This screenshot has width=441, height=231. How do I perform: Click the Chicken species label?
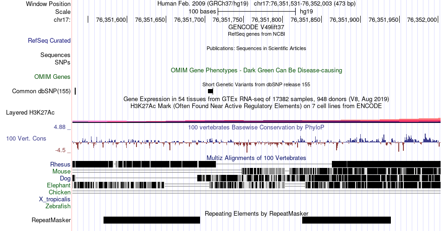pos(59,192)
